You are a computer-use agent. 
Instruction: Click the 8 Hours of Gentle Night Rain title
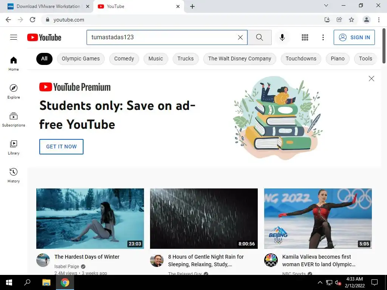click(206, 261)
